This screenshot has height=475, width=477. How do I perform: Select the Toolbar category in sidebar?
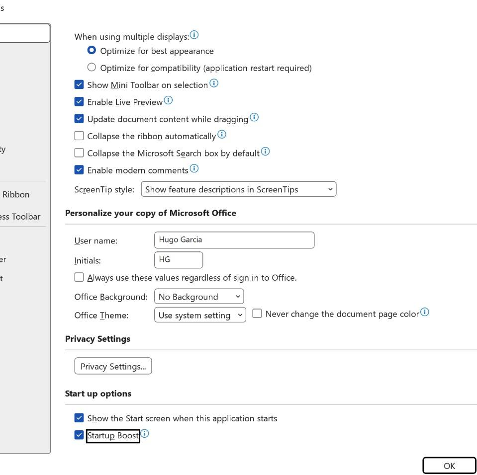coord(20,217)
